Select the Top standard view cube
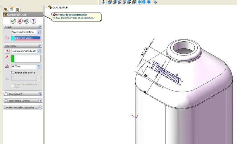Viewport: 237px width, 144px height. (x=129, y=2)
